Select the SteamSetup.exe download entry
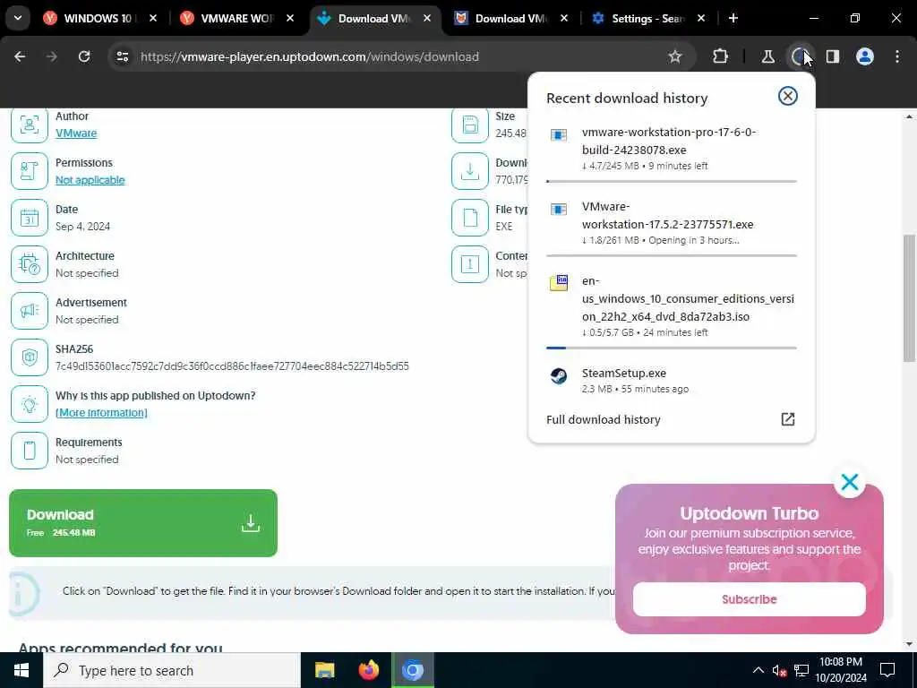This screenshot has width=917, height=688. click(672, 380)
